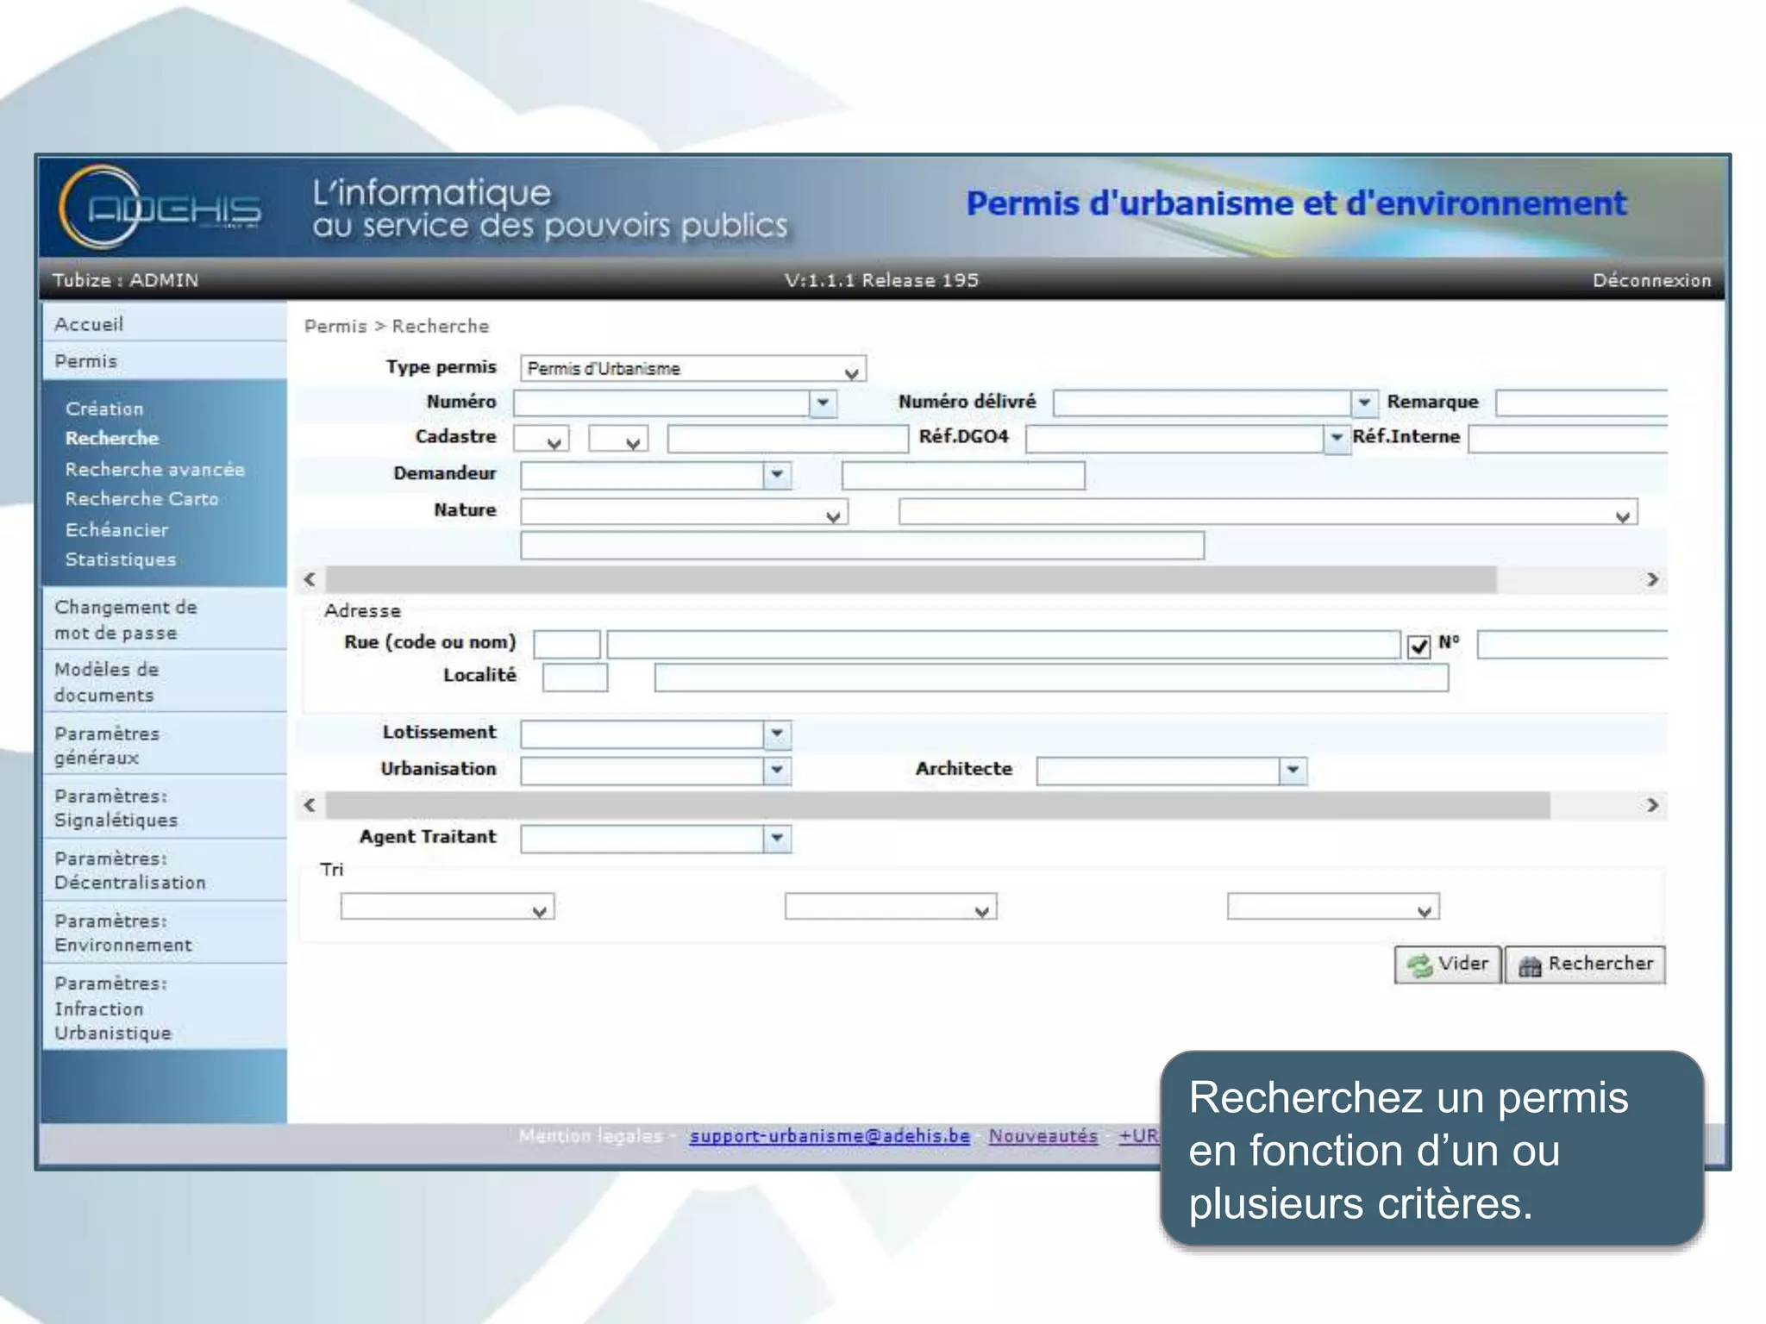
Task: Click the Rue code input box
Action: [x=567, y=645]
